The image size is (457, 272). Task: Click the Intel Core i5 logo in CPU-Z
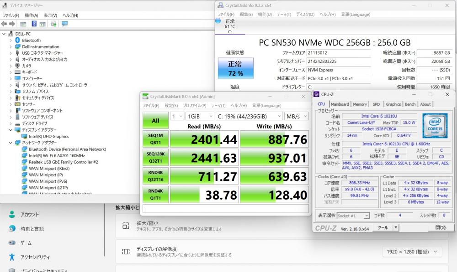435,126
